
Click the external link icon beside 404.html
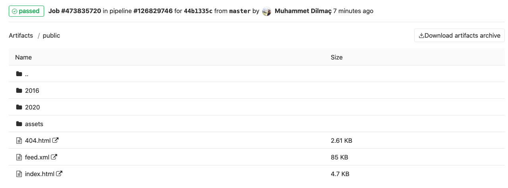coord(56,140)
